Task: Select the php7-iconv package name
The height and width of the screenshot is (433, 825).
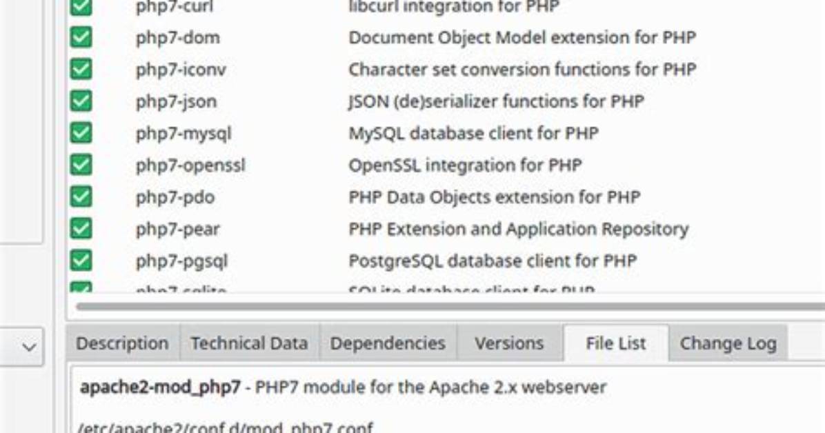Action: [x=181, y=70]
